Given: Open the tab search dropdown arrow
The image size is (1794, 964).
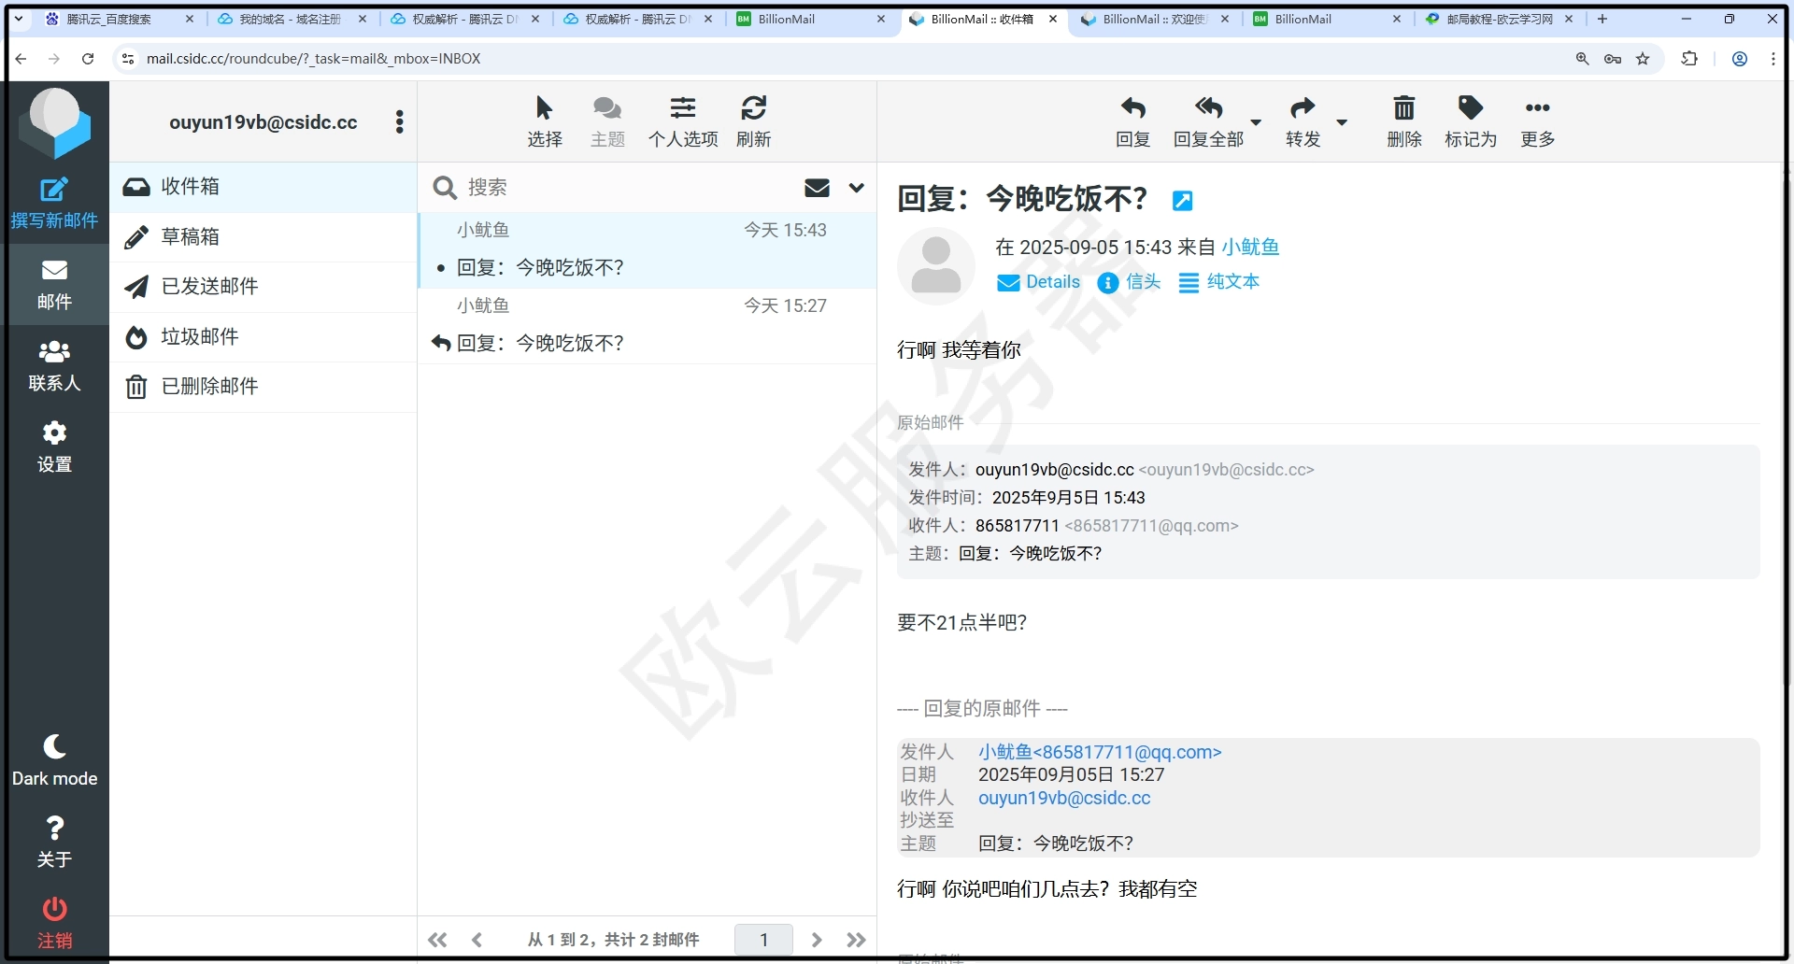Looking at the screenshot, I should point(19,19).
